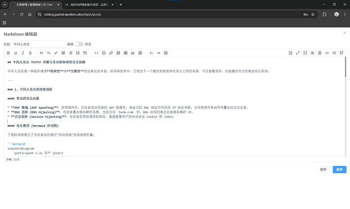Toggle the HTML code preview
The image size is (350, 209).
(327, 53)
